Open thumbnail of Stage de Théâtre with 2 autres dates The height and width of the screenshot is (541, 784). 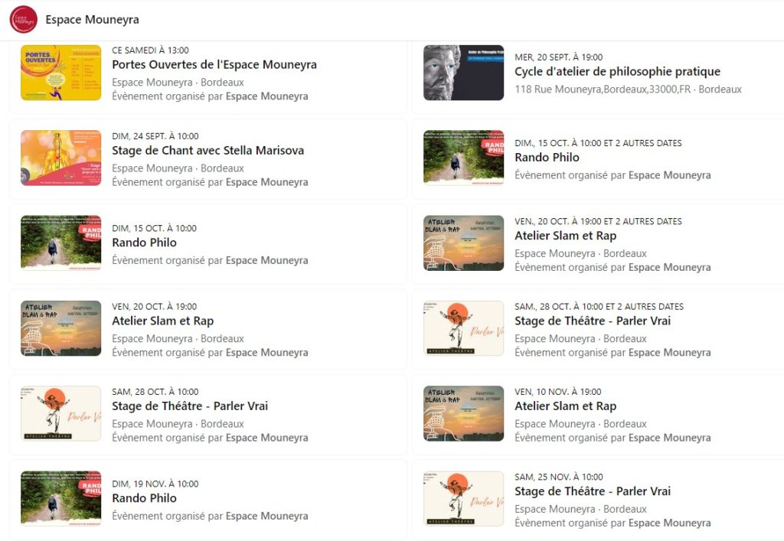click(x=463, y=328)
